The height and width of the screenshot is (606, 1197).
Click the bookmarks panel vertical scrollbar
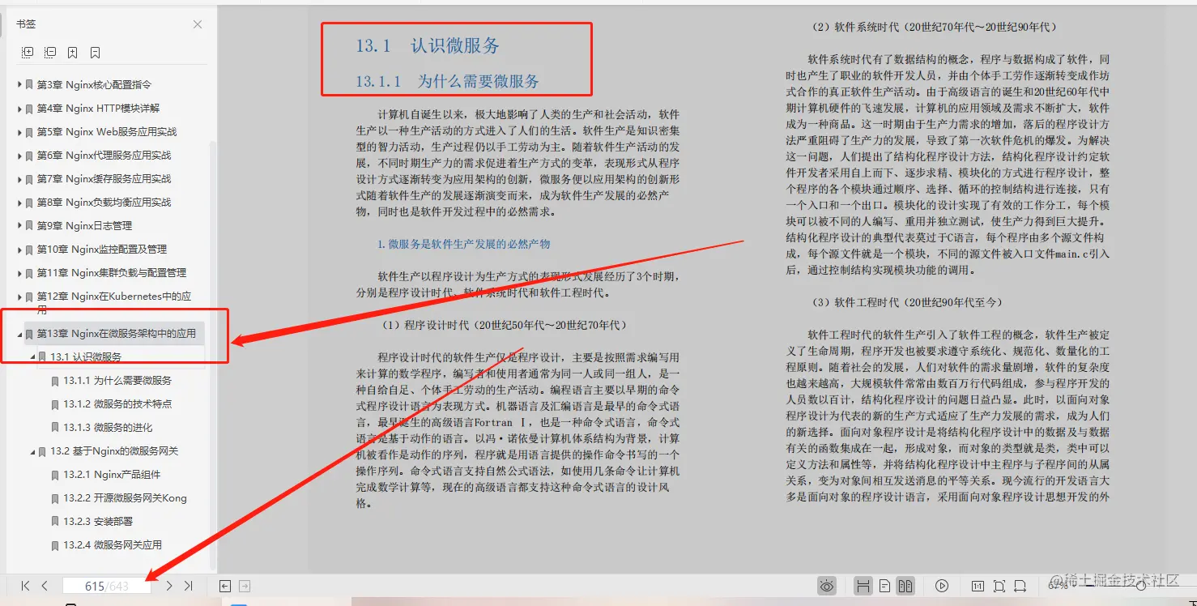point(213,354)
